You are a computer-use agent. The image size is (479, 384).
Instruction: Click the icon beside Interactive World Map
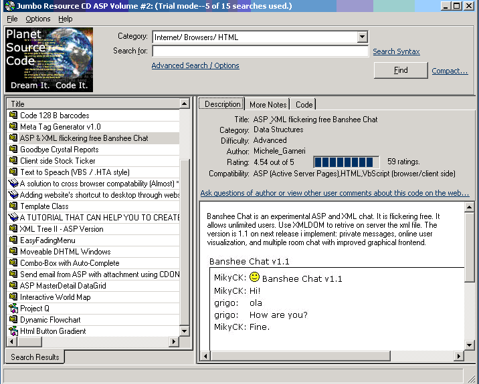(13, 297)
